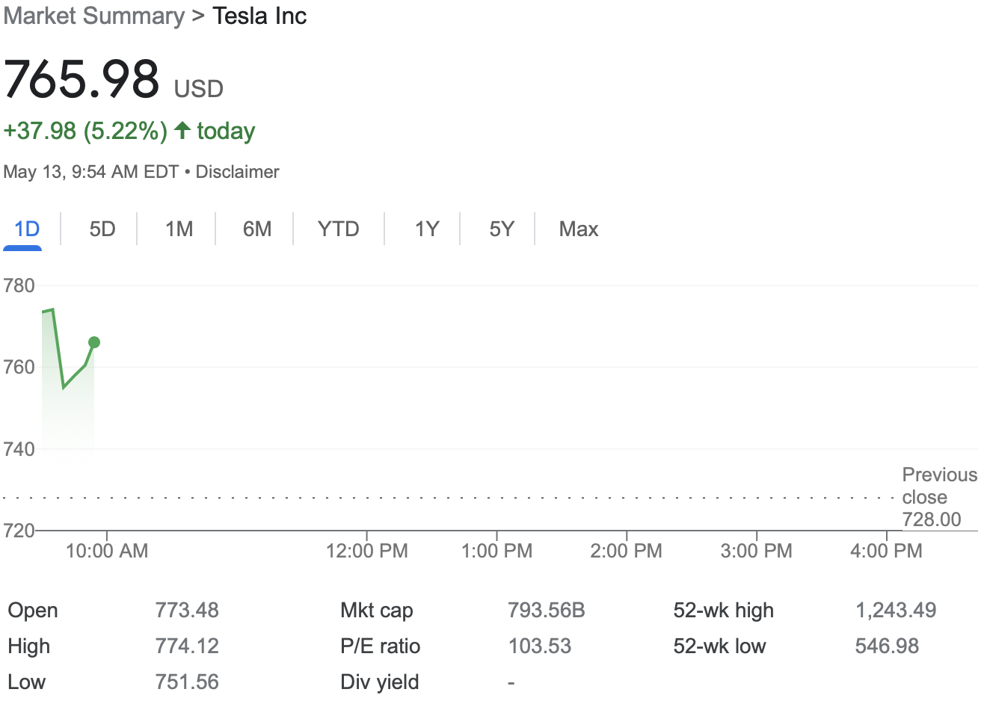The image size is (987, 701).
Task: Click the current price dot on chart
Action: point(94,342)
